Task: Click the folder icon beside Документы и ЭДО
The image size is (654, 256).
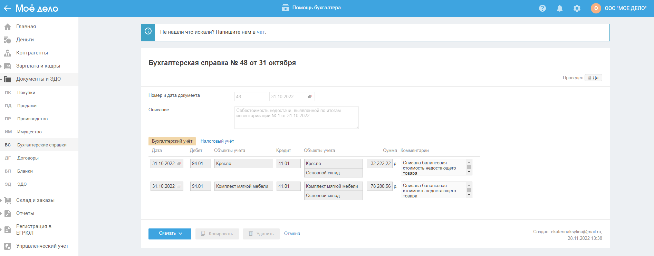Action: (8, 79)
